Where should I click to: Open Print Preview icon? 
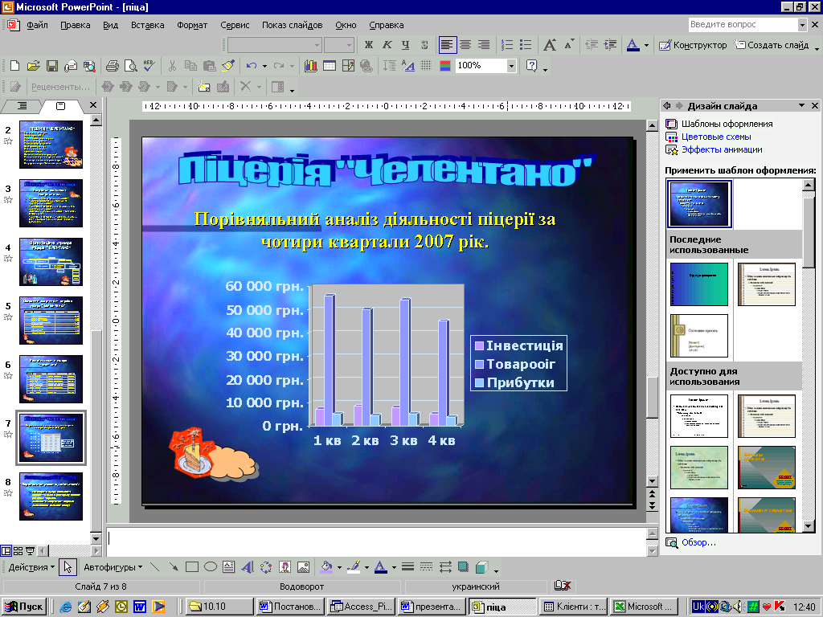point(130,66)
